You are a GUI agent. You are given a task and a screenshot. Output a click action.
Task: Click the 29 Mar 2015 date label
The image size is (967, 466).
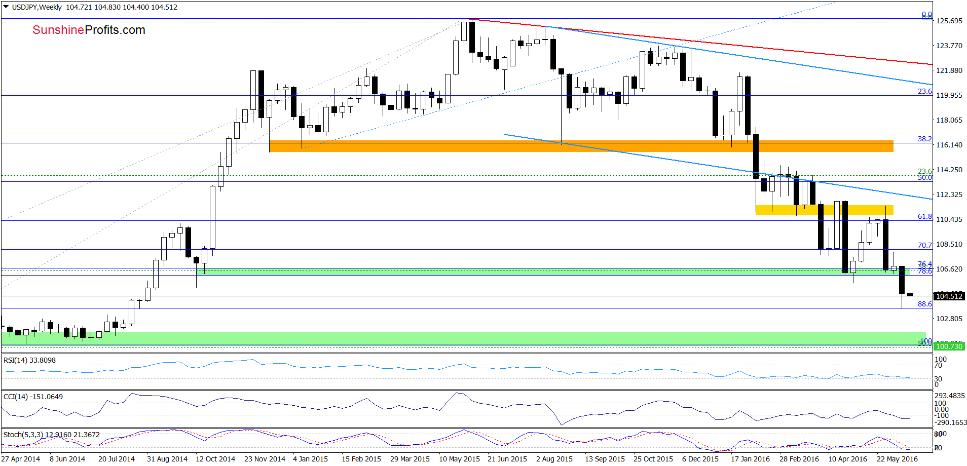point(410,459)
